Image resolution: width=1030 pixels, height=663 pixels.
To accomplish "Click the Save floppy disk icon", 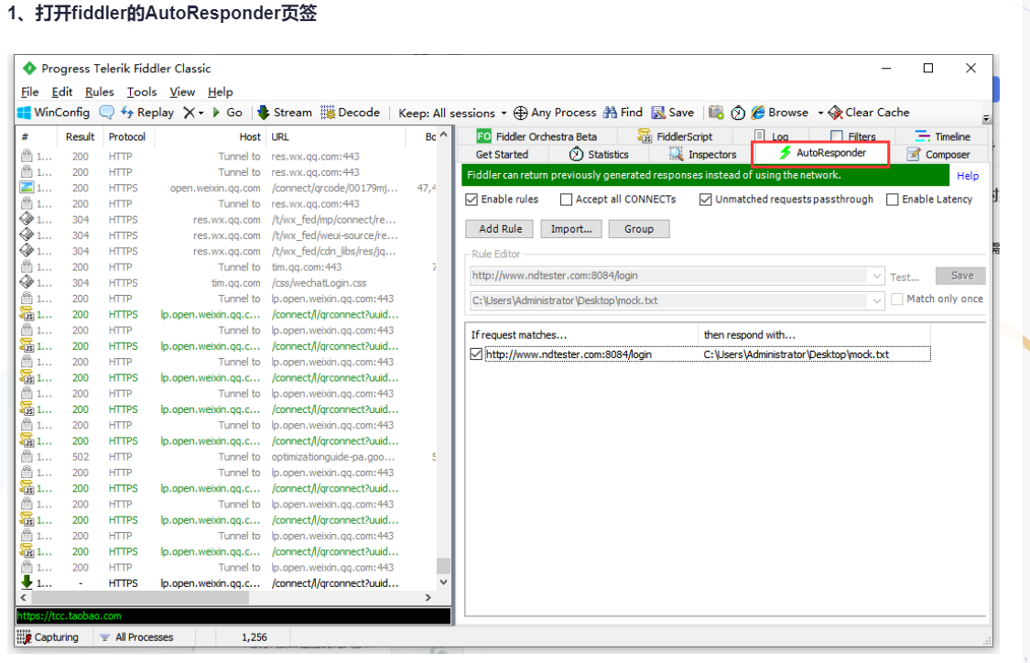I will coord(658,113).
